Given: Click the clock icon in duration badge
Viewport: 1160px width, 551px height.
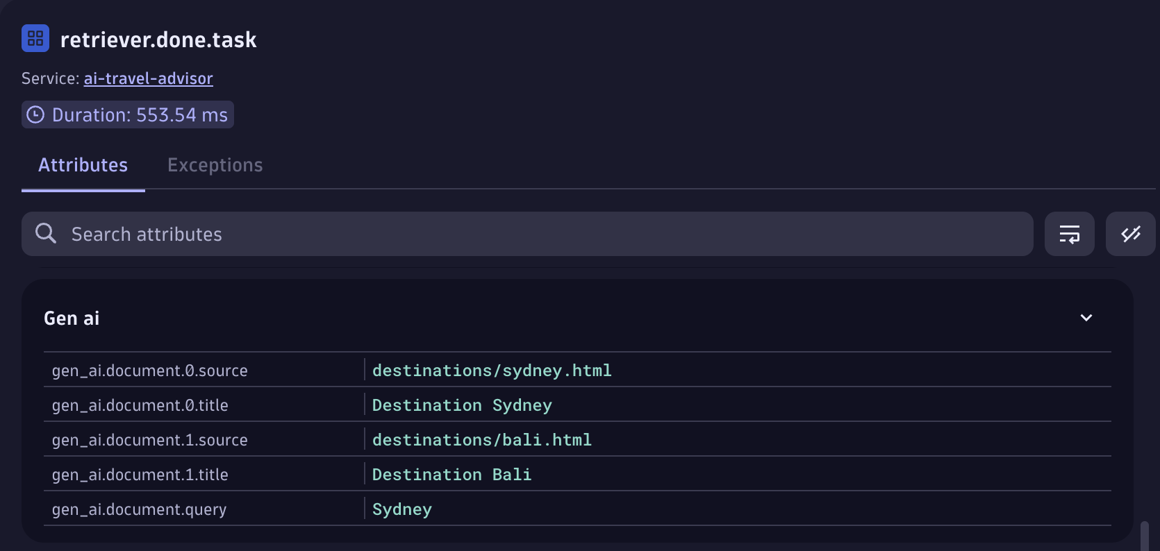Looking at the screenshot, I should [35, 115].
